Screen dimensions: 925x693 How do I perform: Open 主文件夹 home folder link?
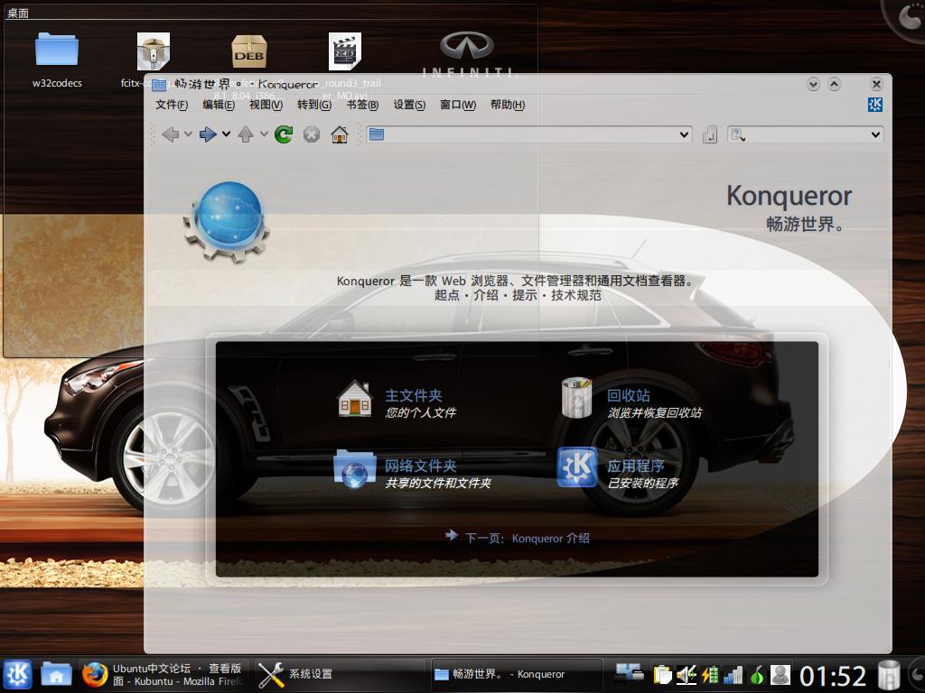pyautogui.click(x=414, y=395)
